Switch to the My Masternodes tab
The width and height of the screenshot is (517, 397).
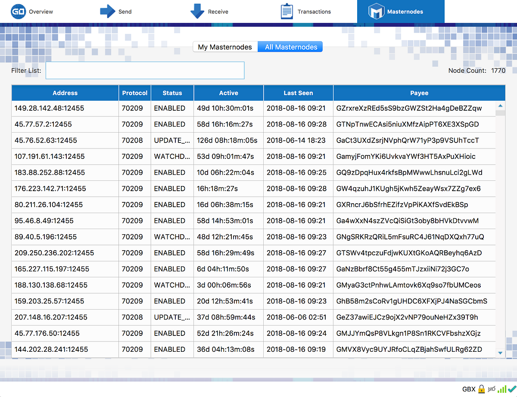(225, 47)
